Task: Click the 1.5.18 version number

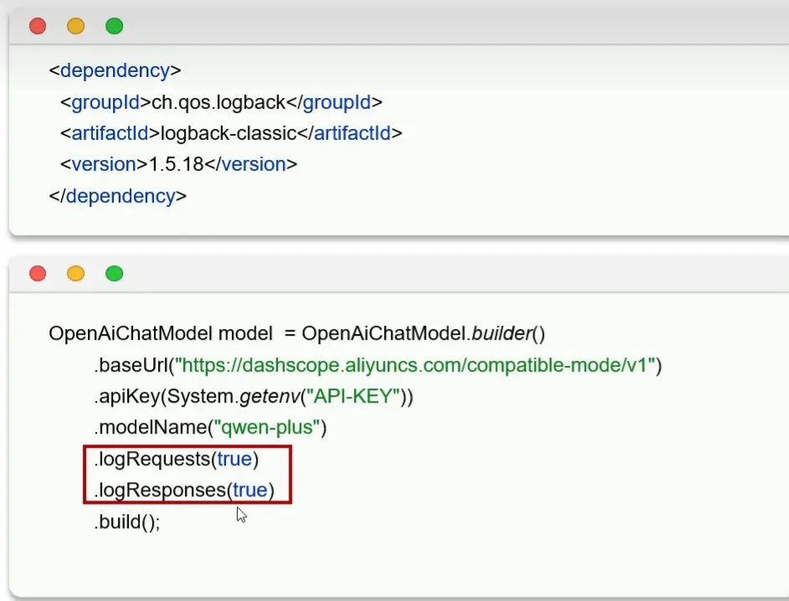Action: 176,165
